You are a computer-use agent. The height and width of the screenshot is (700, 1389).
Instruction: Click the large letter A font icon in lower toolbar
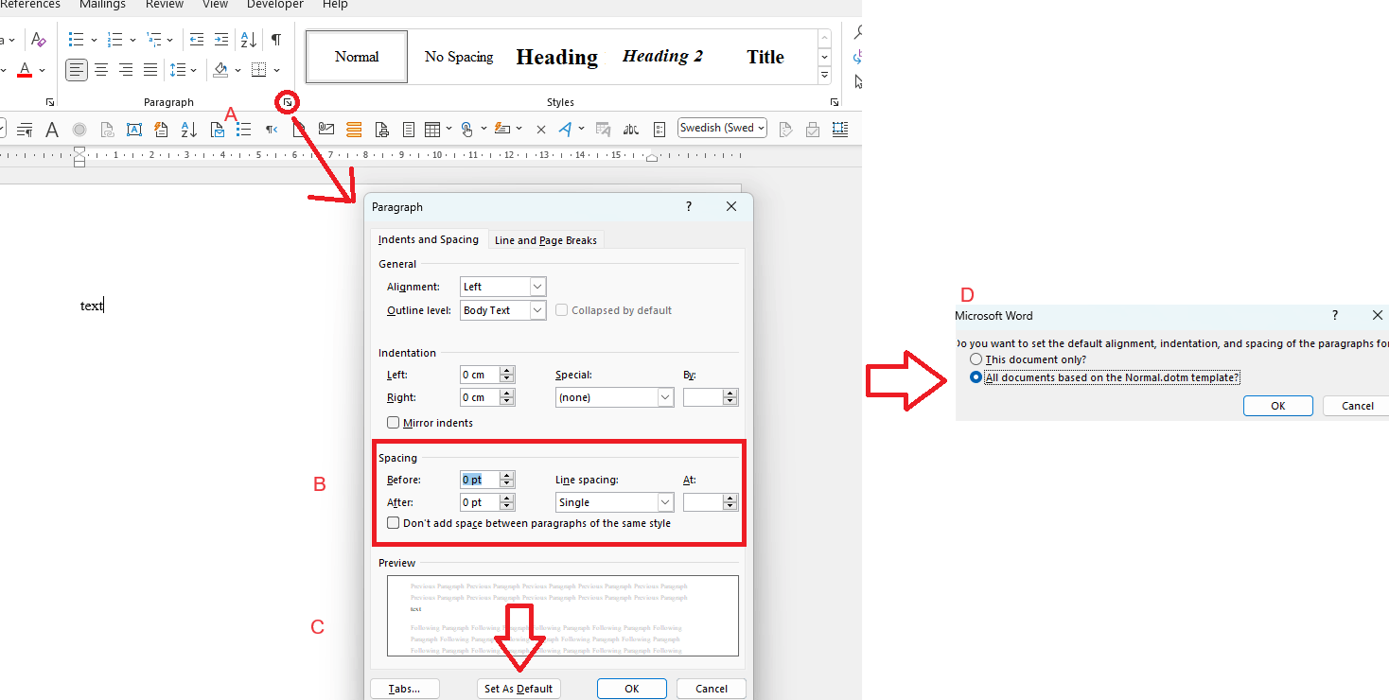tap(52, 130)
